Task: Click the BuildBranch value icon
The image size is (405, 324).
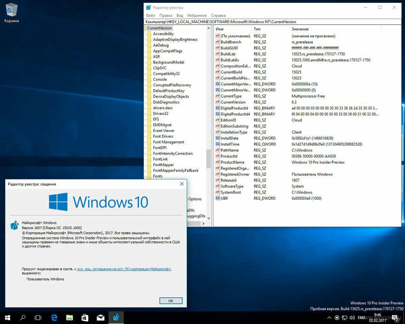Action: (218, 42)
